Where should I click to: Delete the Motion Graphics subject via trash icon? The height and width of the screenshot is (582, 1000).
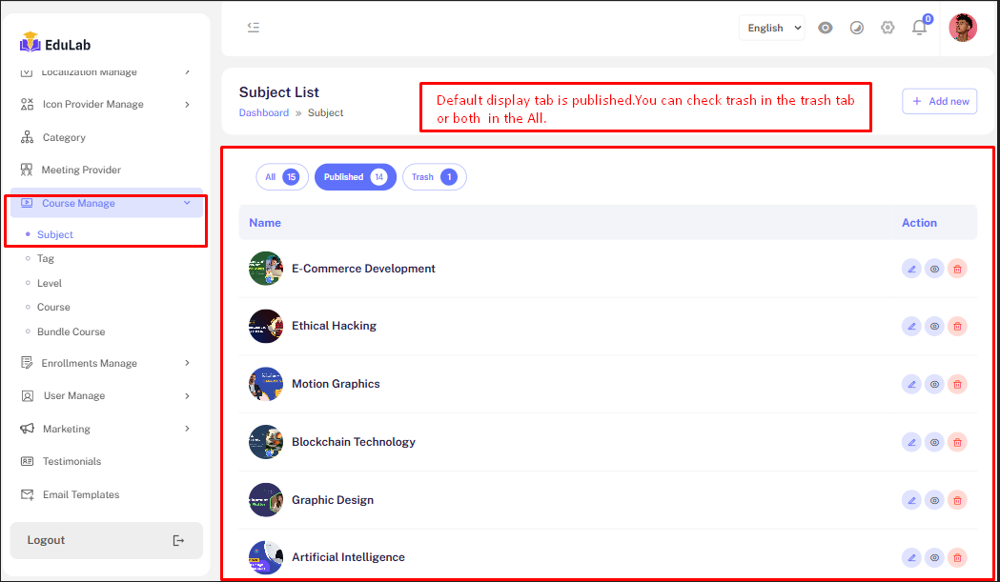tap(957, 385)
